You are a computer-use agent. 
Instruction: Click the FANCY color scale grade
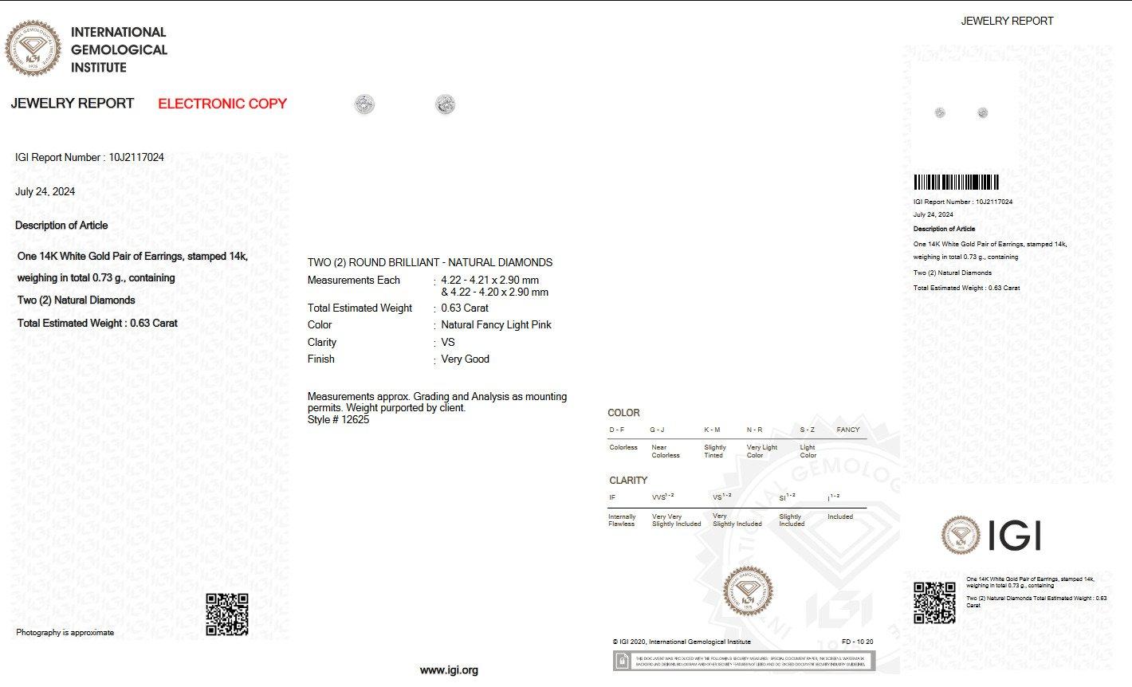[848, 430]
